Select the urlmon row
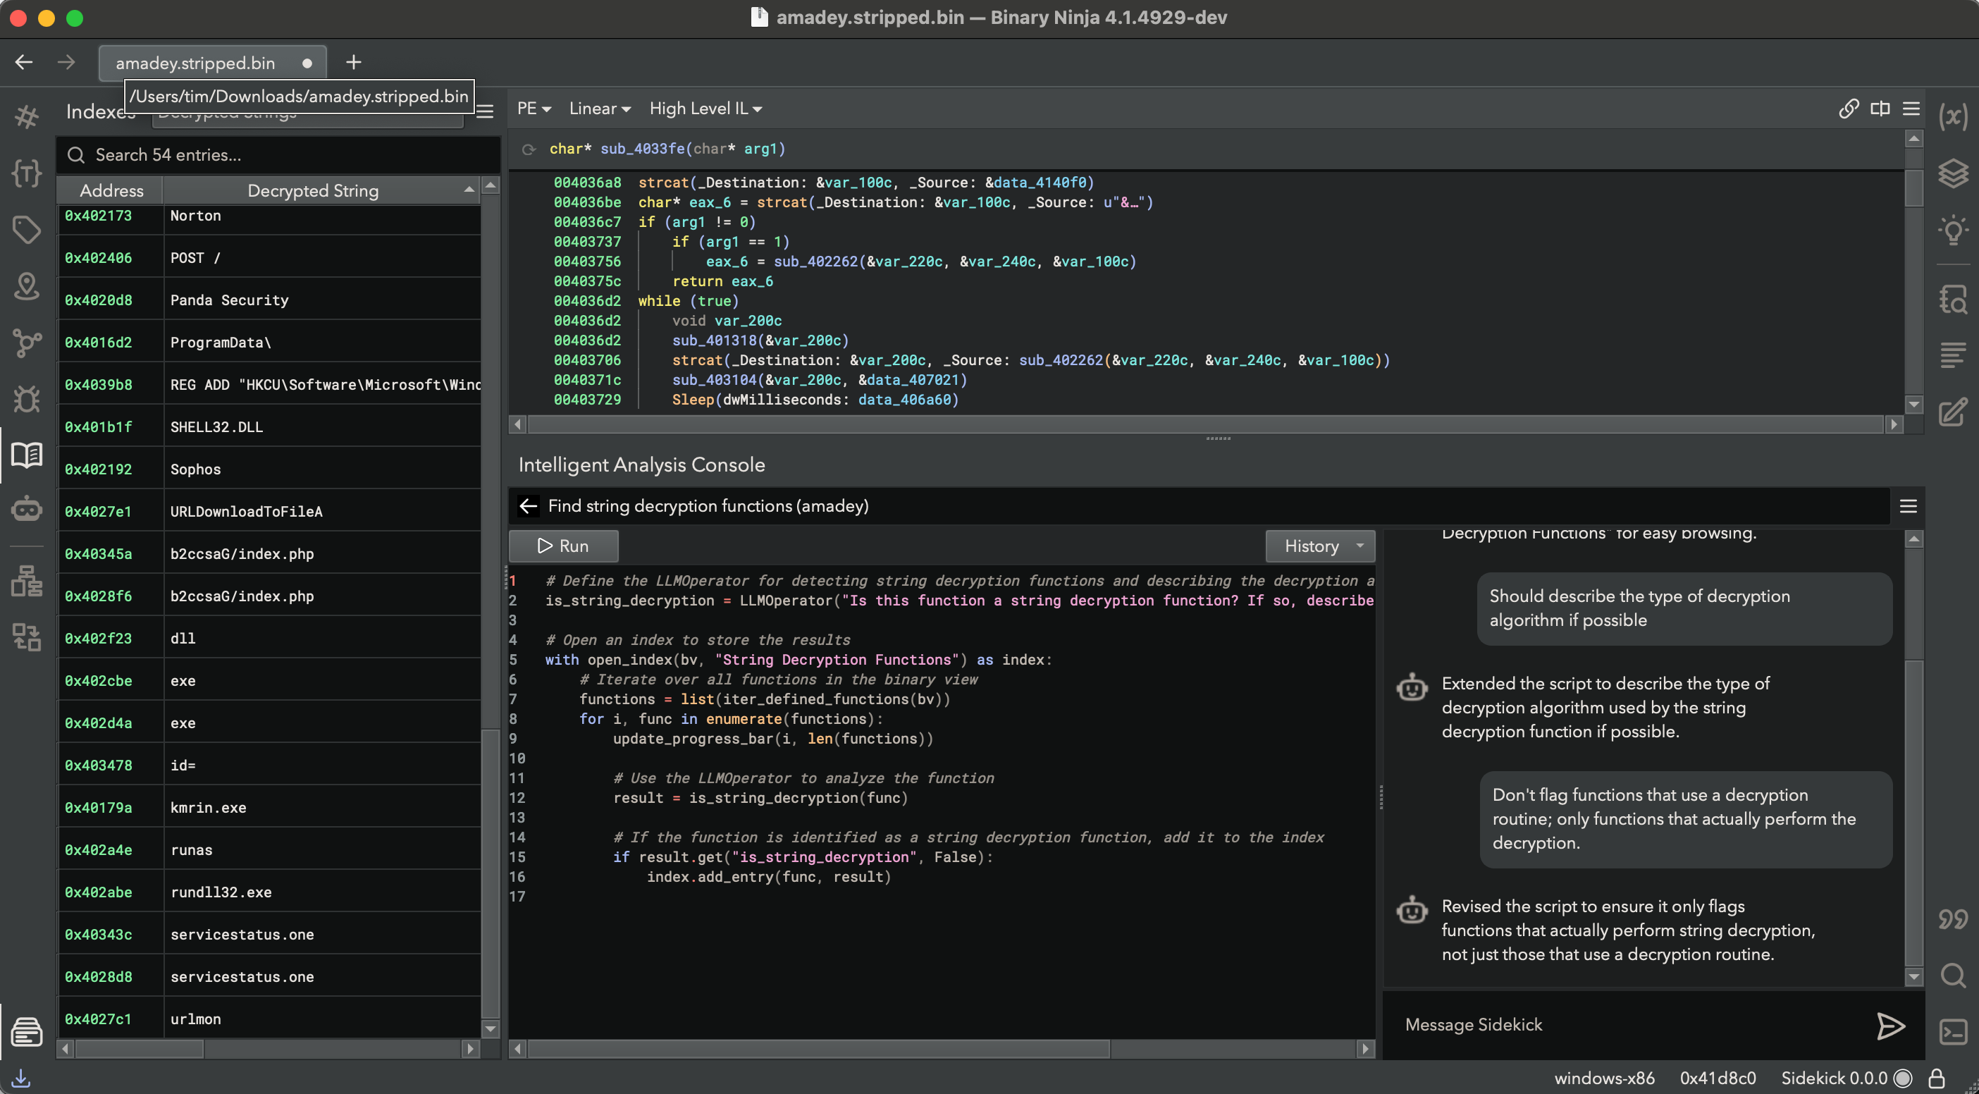The height and width of the screenshot is (1094, 1979). [269, 1019]
